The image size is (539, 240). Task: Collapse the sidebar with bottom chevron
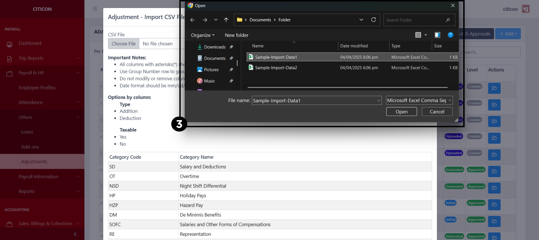(75, 234)
